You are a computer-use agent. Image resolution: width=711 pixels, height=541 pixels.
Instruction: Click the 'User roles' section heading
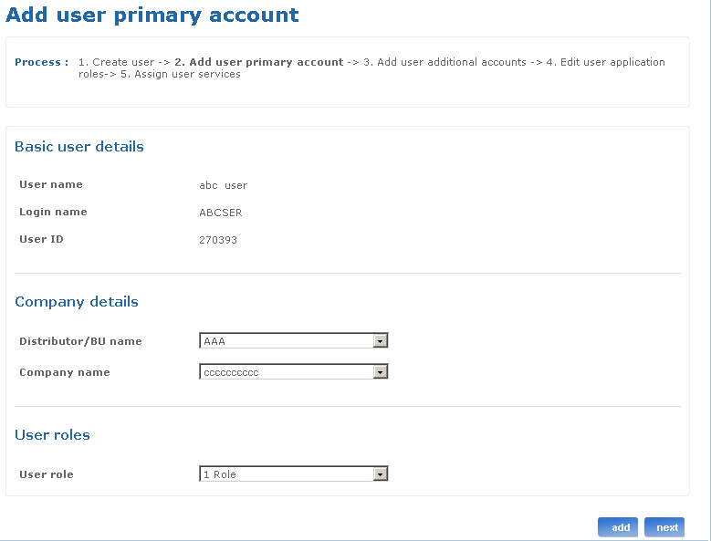(52, 435)
